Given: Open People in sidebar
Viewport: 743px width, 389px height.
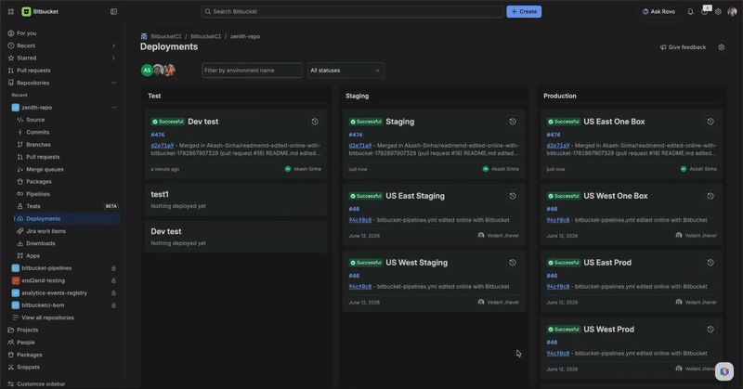Looking at the screenshot, I should point(26,342).
